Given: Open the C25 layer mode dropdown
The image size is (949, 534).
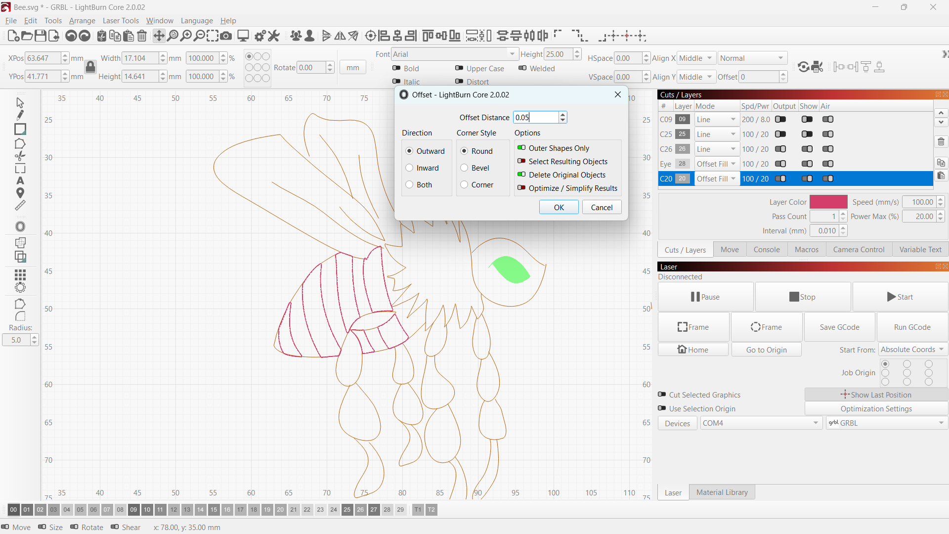Looking at the screenshot, I should click(716, 134).
